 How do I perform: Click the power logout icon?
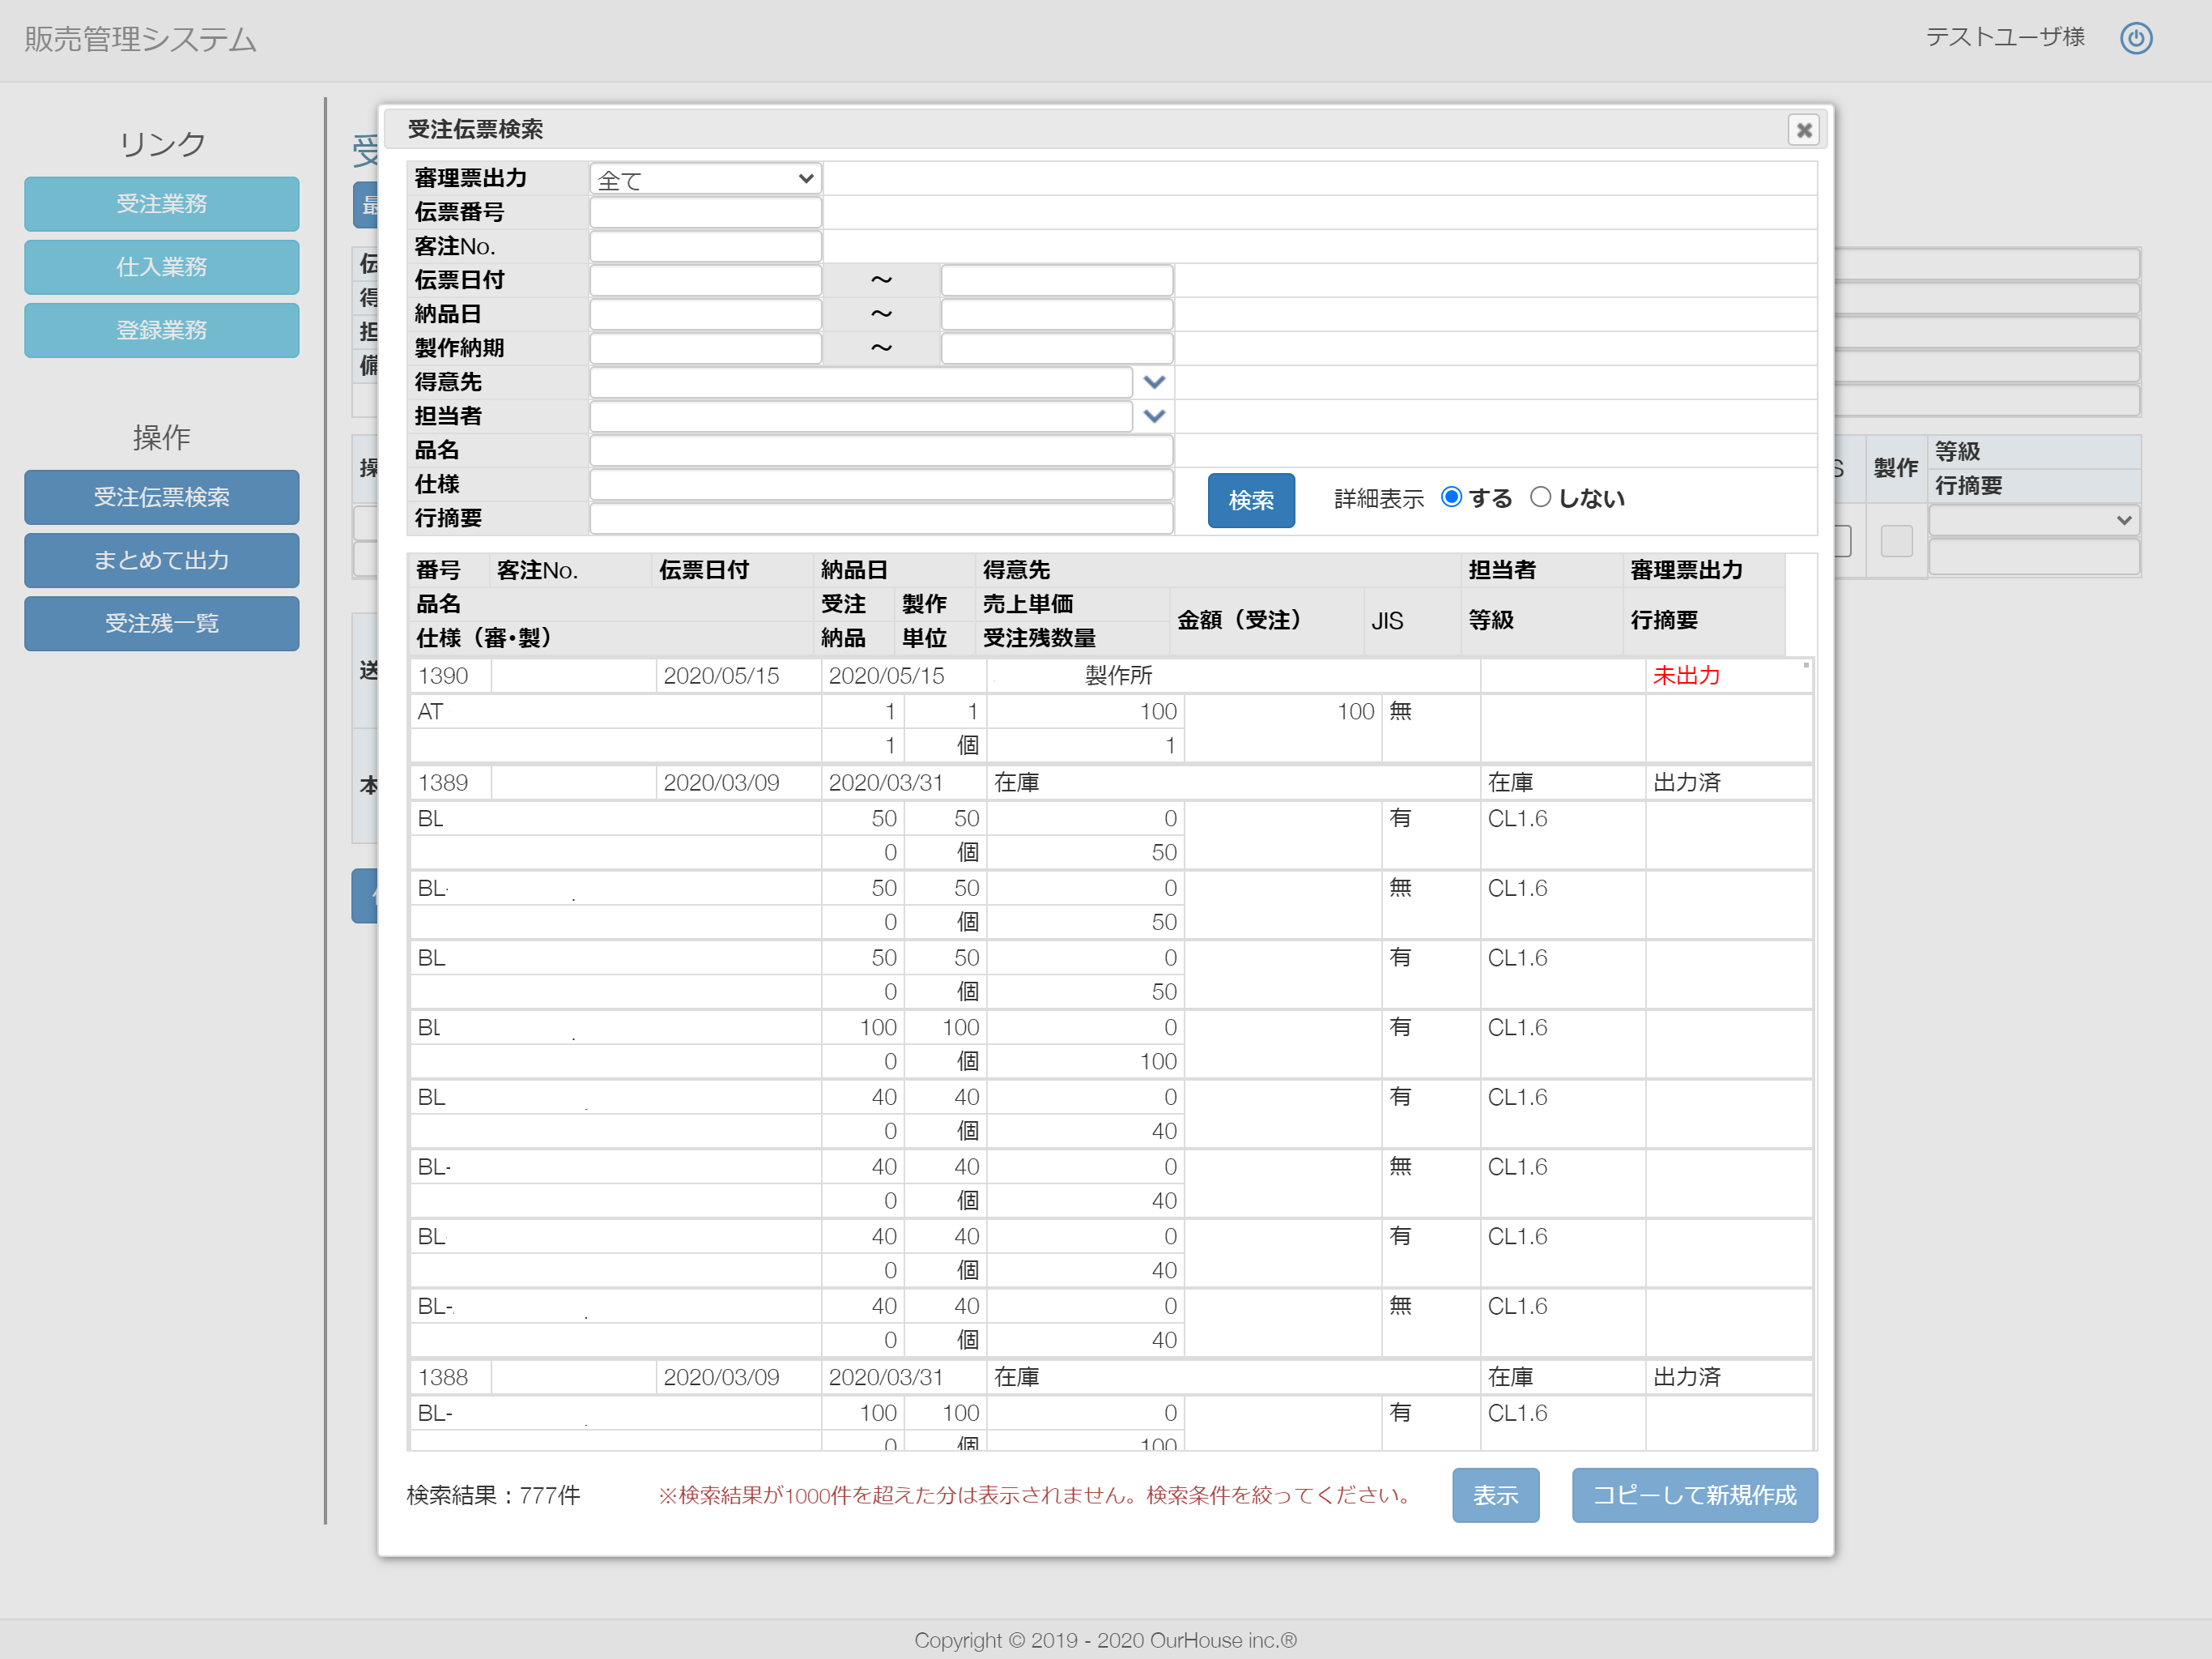click(x=2135, y=38)
